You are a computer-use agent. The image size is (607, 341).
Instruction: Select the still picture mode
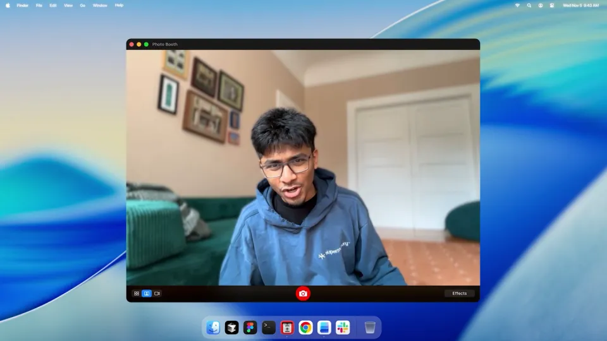click(147, 294)
